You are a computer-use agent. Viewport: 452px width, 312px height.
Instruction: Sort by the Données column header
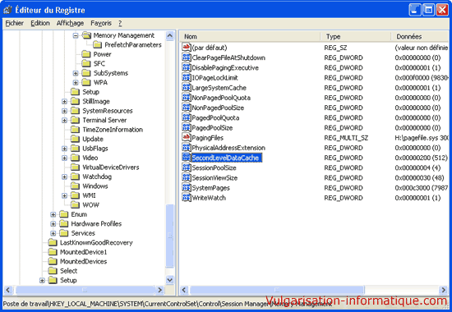click(x=420, y=37)
